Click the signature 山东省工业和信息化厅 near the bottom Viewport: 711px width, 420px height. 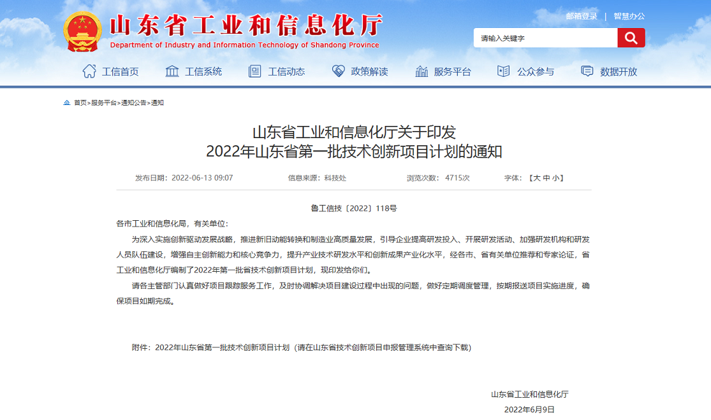[x=530, y=394]
